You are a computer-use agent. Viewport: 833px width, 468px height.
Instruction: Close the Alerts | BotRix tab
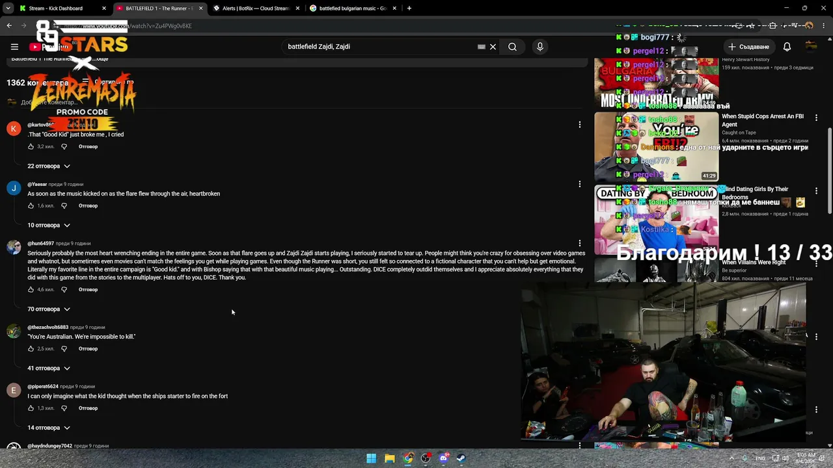click(x=297, y=8)
